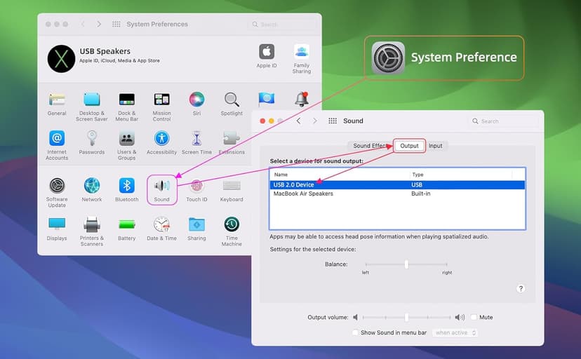The height and width of the screenshot is (359, 581).
Task: Open Desktop & Screen Saver preferences
Action: pos(91,100)
